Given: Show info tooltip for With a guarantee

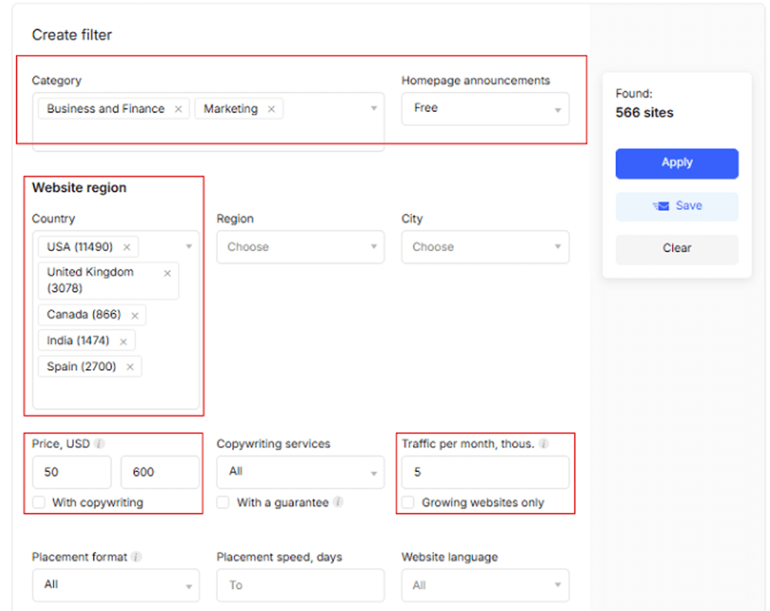Looking at the screenshot, I should pyautogui.click(x=338, y=502).
